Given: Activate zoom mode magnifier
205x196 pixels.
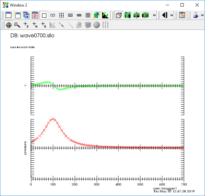Looking at the screenshot, I should tap(17, 25).
